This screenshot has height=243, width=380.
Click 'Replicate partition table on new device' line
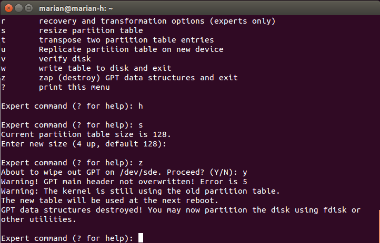click(112, 49)
